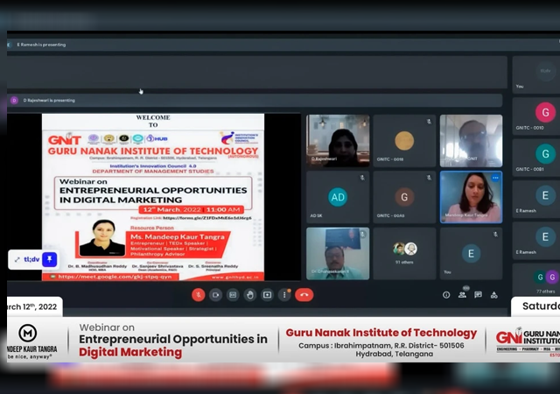Click the registration forms.gle link on slide
Screen dimensions: 560x394
coord(207,218)
